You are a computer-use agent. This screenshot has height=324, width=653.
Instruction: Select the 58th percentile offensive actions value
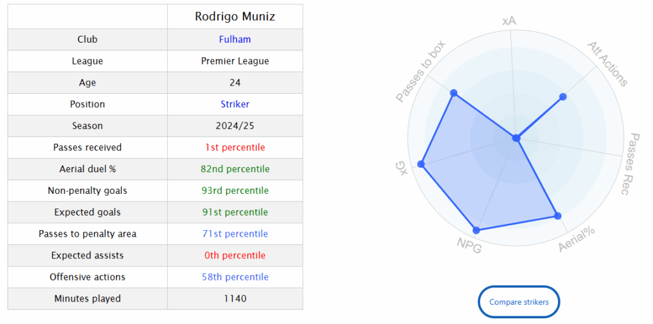coord(235,277)
